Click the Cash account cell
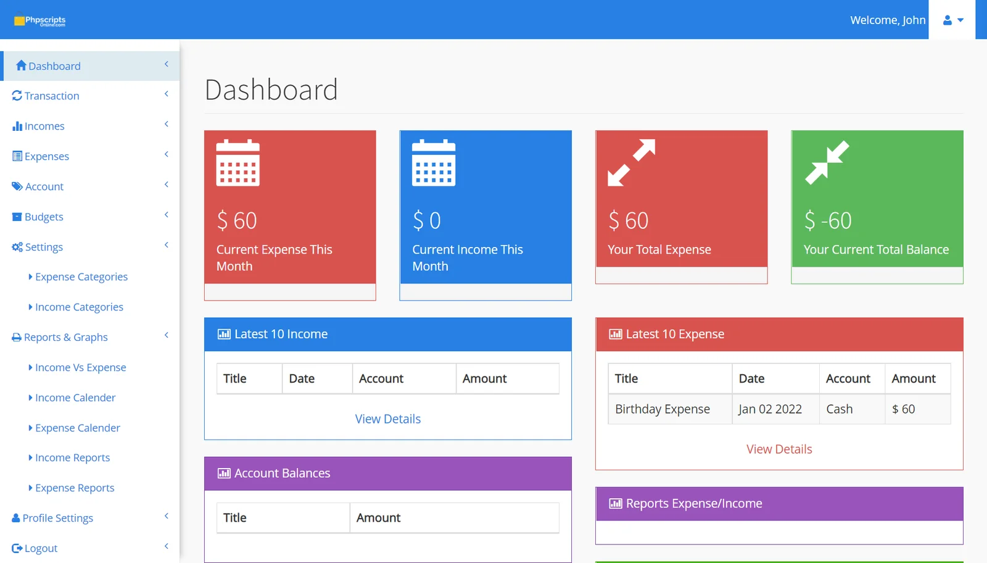This screenshot has height=563, width=987. (852, 409)
